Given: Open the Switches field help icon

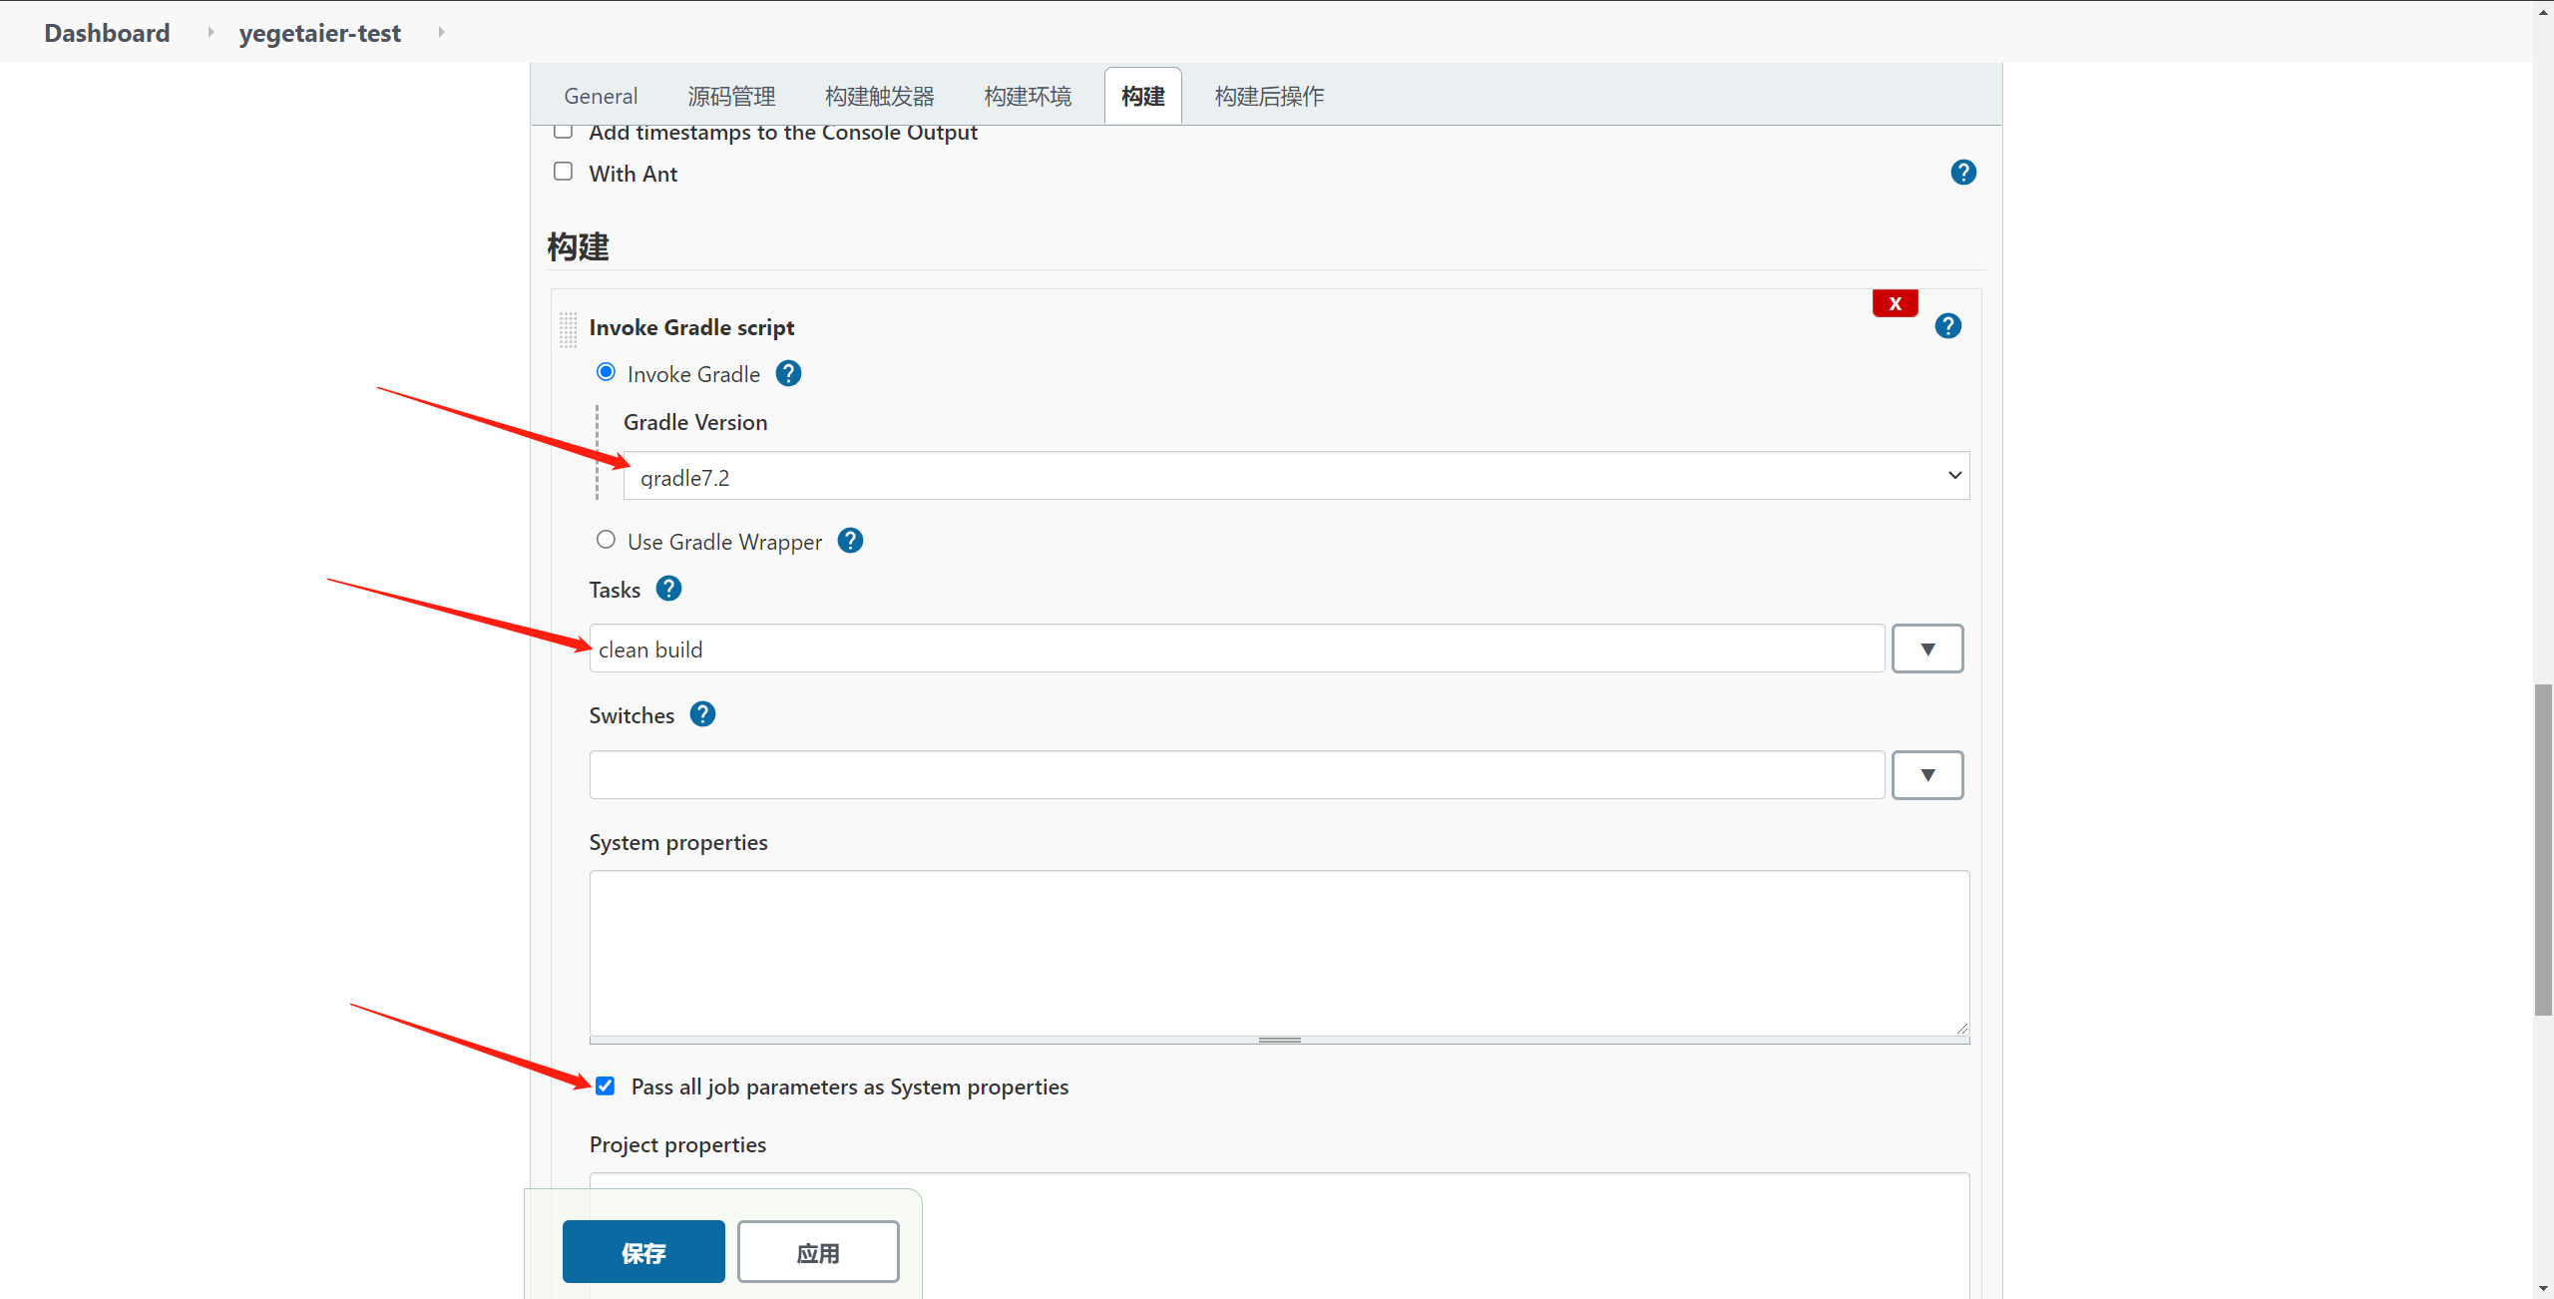Looking at the screenshot, I should (x=702, y=714).
